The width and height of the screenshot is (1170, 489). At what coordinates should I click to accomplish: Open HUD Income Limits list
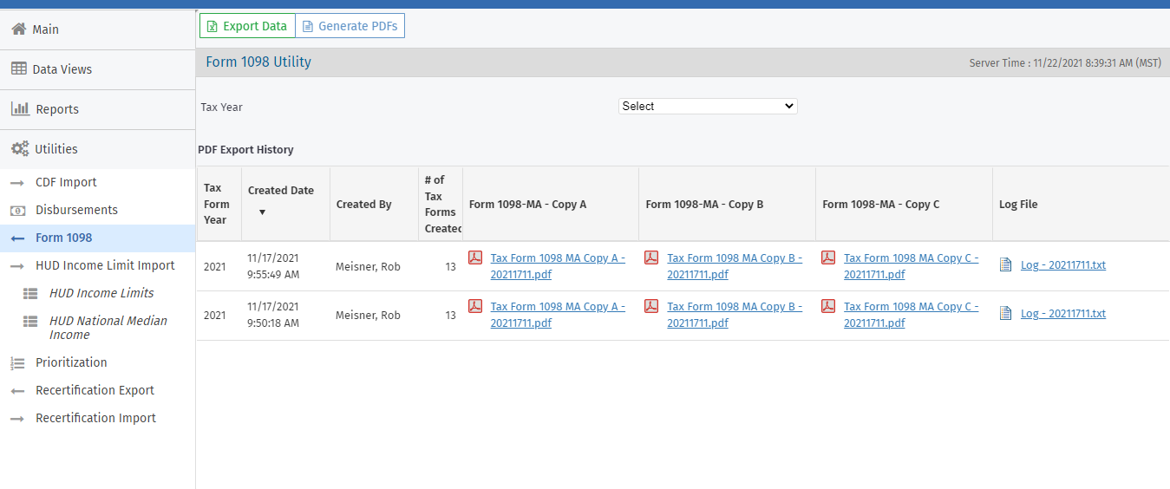tap(101, 293)
